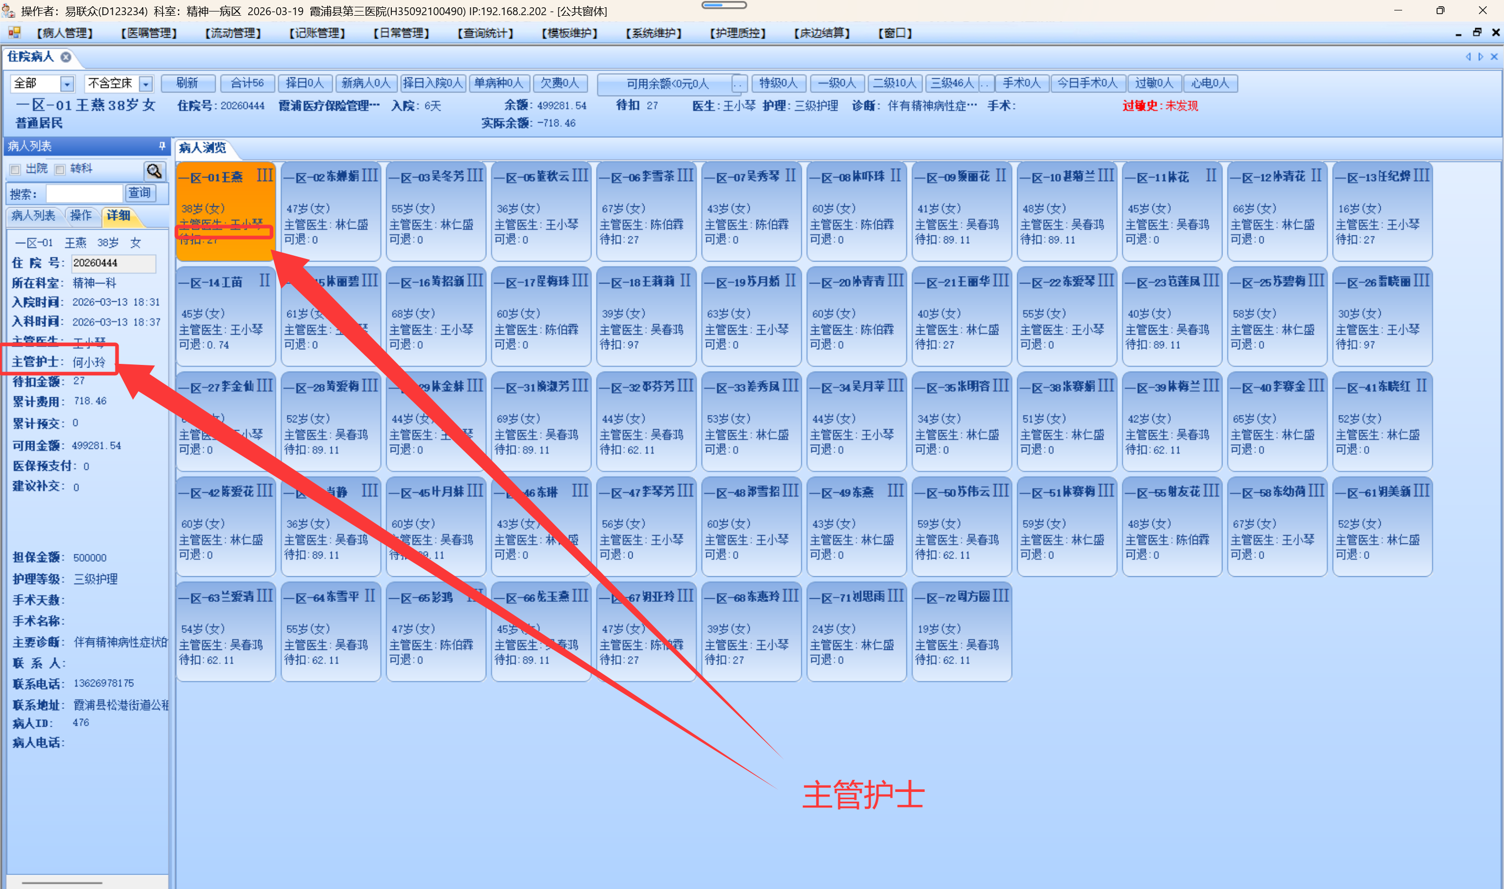Expand the 不含空床 dropdown
This screenshot has height=889, width=1504.
(x=146, y=84)
